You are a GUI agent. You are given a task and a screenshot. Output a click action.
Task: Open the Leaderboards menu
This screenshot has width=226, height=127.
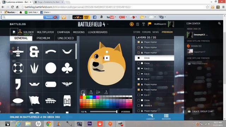pyautogui.click(x=97, y=32)
